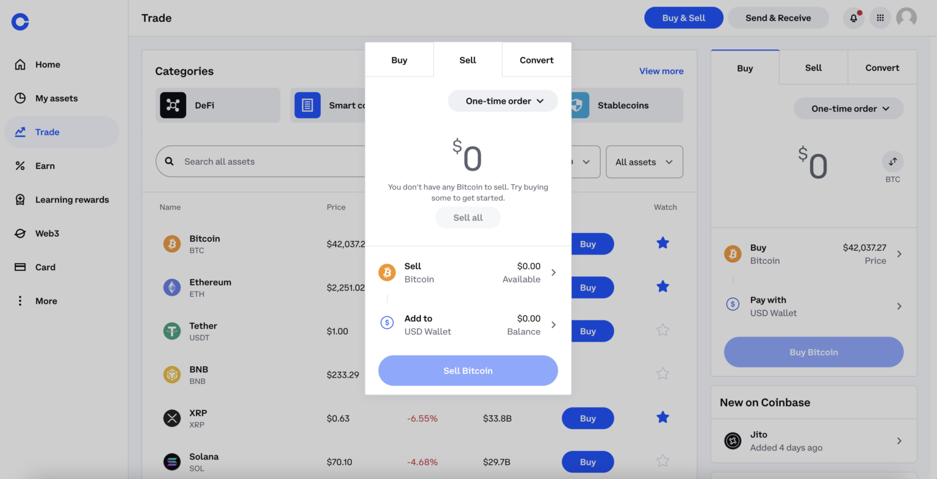
Task: Click Buy button in Bitcoin row
Action: [x=592, y=244]
